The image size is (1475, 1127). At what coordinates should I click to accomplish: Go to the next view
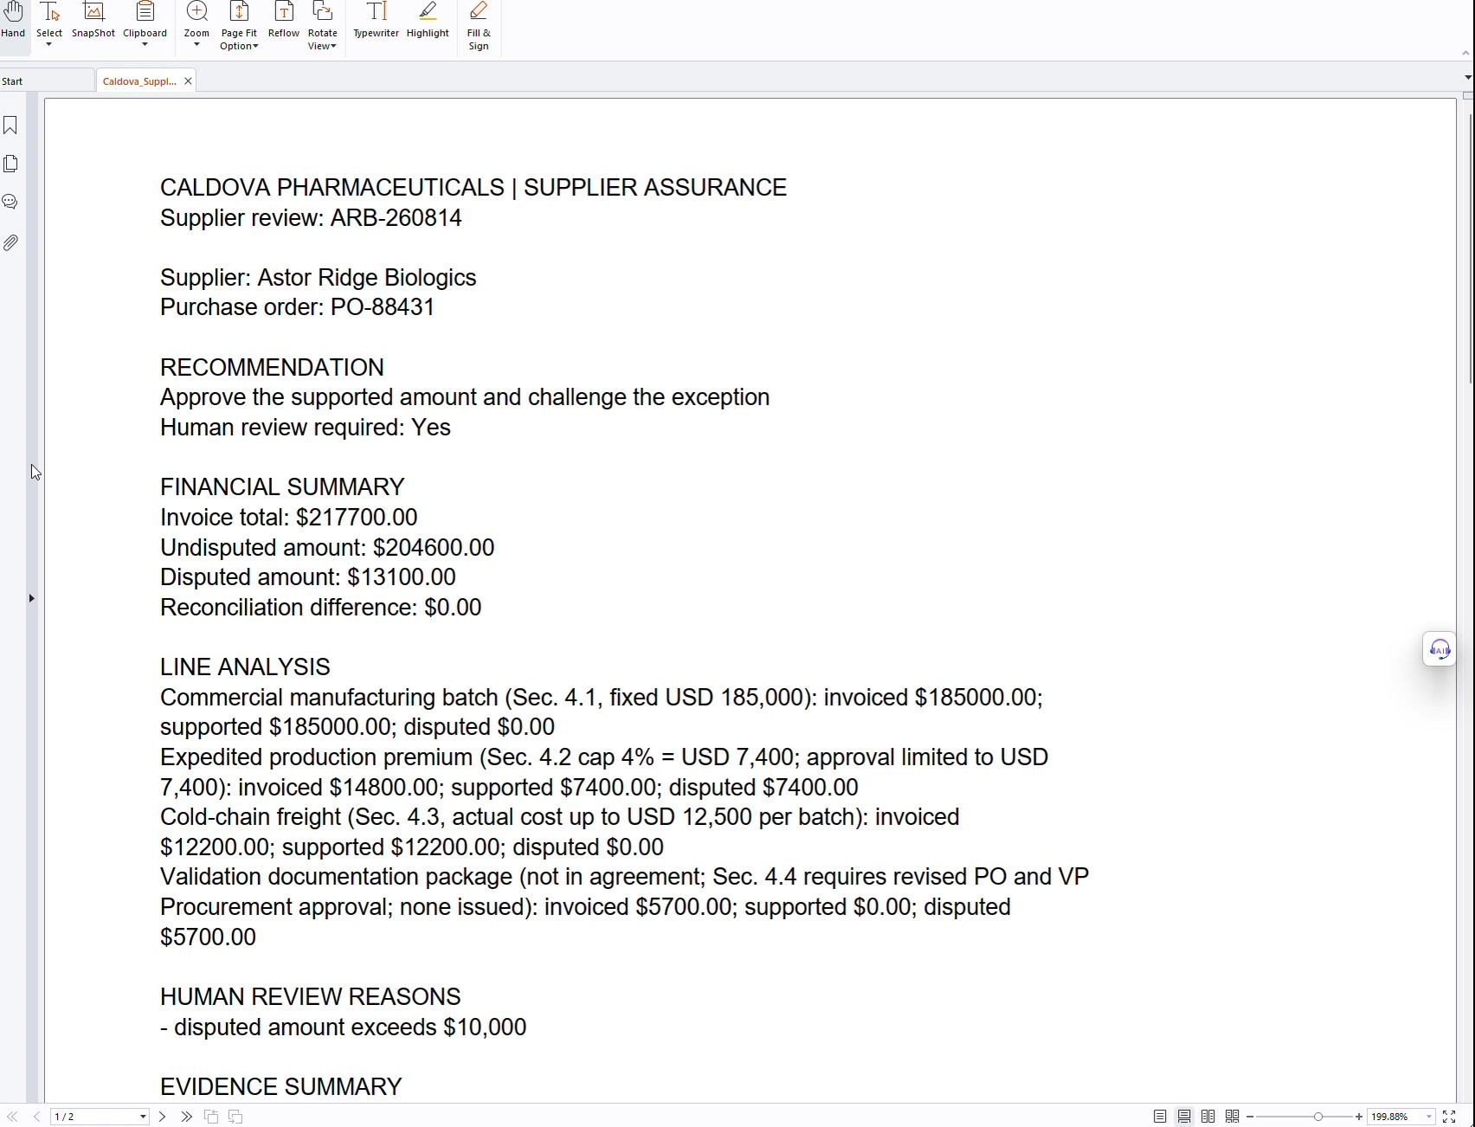(235, 1117)
